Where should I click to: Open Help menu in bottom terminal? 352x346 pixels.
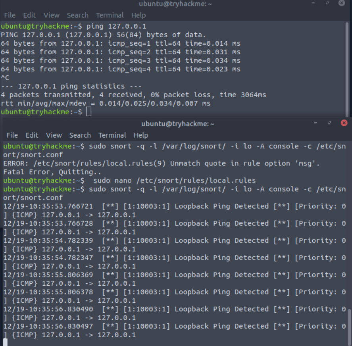pos(141,135)
